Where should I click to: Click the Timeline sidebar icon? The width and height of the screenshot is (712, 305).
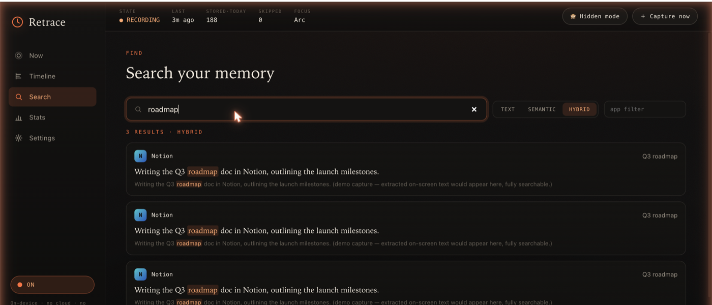click(19, 76)
